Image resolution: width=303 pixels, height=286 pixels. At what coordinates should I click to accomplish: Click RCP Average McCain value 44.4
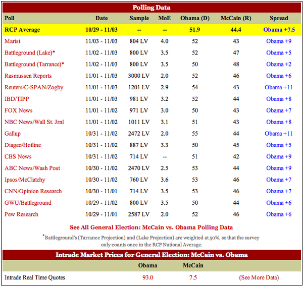click(x=236, y=30)
